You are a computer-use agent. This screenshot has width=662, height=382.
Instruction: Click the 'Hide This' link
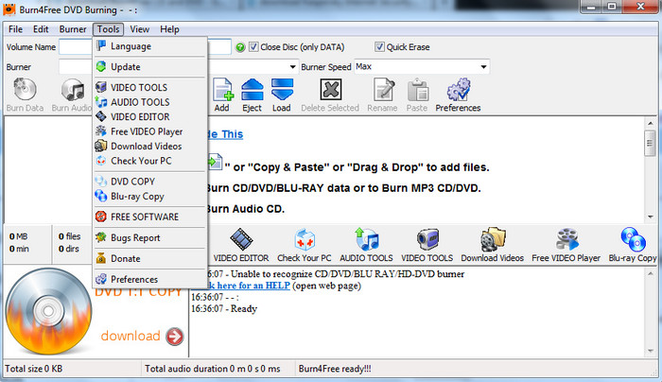[x=225, y=134]
